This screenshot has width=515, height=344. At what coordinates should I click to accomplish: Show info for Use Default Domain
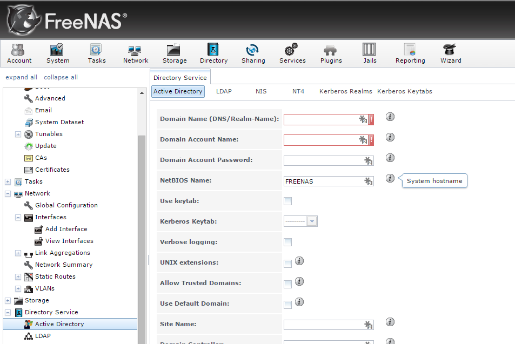coord(299,302)
